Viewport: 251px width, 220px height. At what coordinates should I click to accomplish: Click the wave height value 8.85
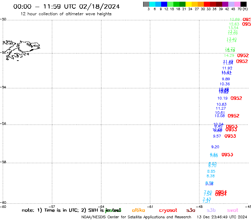point(211,171)
